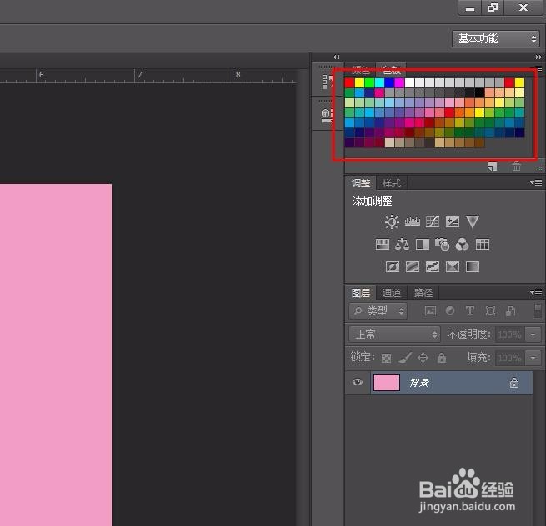Open the 类型 layer filter dropdown
The height and width of the screenshot is (526, 546).
point(378,310)
